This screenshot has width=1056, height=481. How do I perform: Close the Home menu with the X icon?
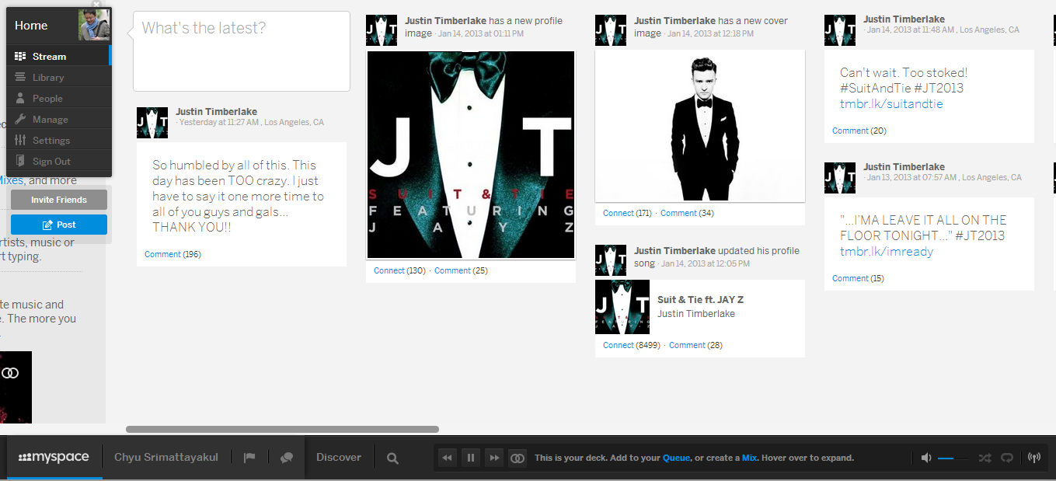tap(96, 4)
